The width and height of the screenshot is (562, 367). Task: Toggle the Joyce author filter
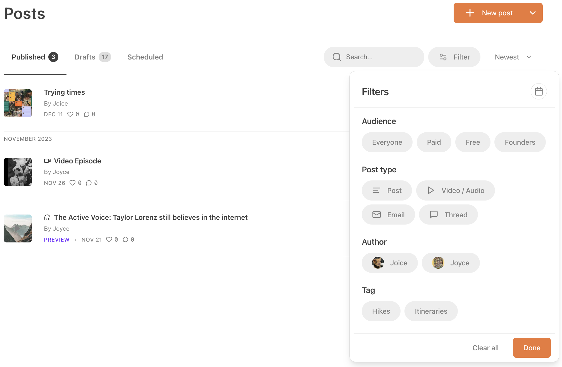point(451,263)
